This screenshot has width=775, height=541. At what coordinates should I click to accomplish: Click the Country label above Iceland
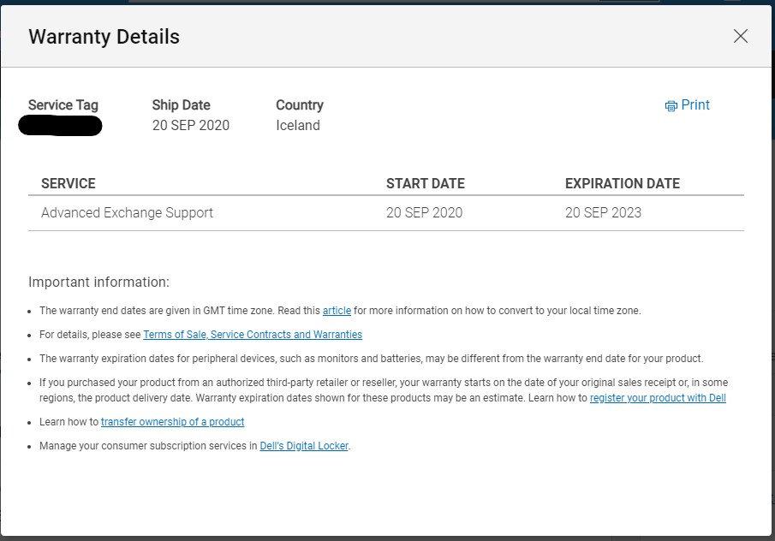coord(299,105)
